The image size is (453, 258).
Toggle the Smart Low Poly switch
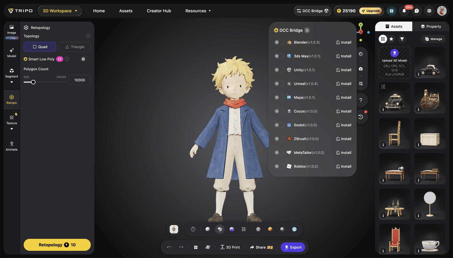coord(86,59)
